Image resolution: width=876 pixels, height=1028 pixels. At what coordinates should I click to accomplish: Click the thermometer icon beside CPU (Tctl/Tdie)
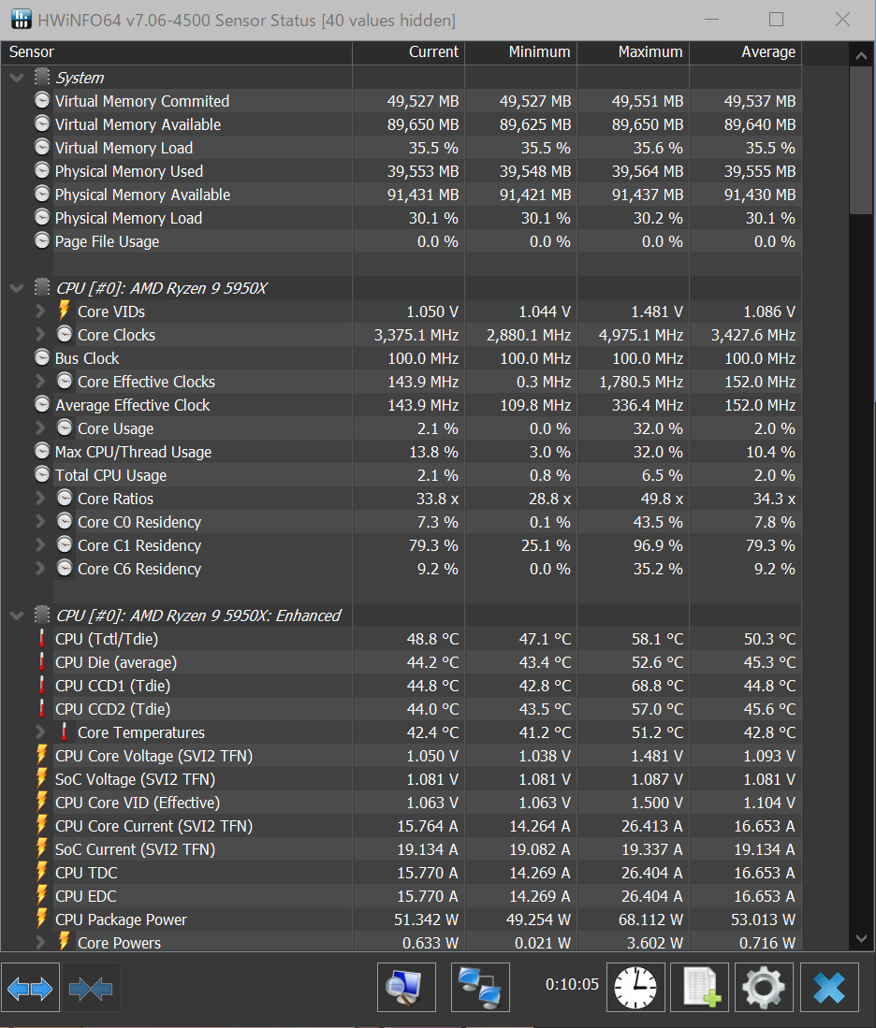click(x=42, y=639)
